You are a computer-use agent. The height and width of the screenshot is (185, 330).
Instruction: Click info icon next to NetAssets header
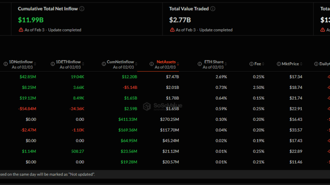click(x=151, y=64)
